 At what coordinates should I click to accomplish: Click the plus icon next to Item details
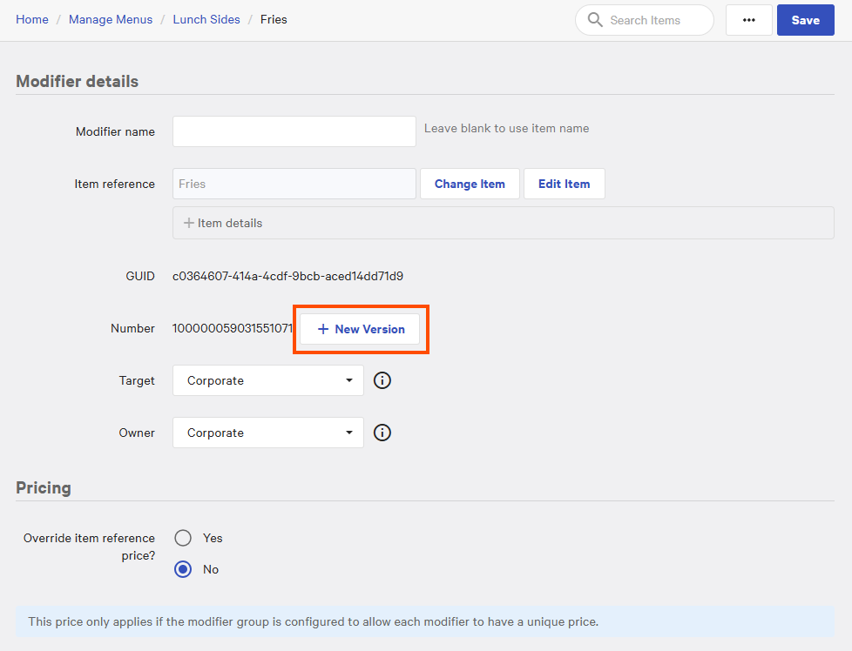pyautogui.click(x=188, y=223)
